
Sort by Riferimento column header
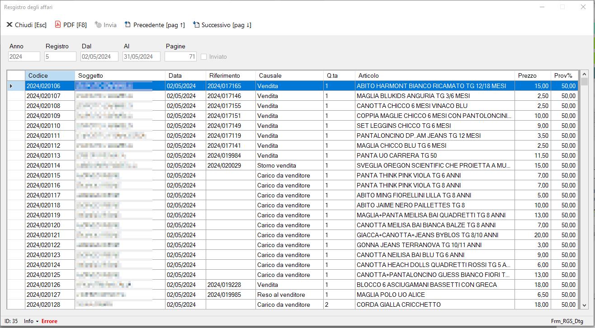coord(231,75)
